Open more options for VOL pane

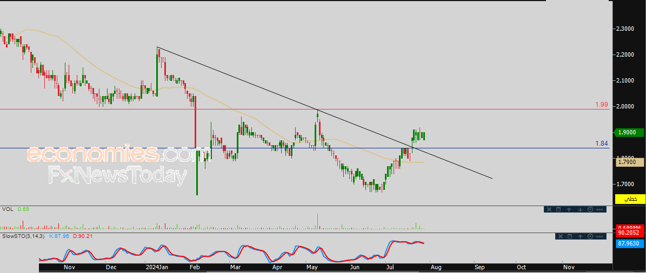[x=600, y=210]
